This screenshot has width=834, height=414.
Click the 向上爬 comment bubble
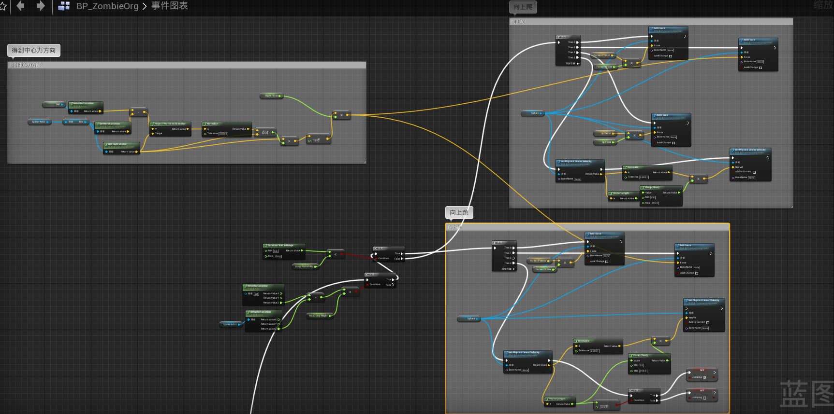click(x=523, y=7)
